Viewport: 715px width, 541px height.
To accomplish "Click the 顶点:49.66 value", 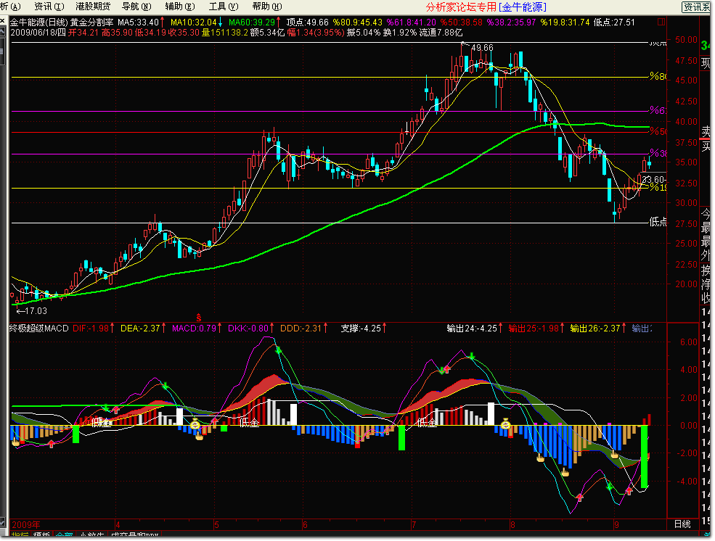I will coord(307,22).
